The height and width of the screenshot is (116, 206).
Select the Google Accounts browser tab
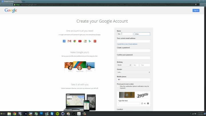tap(11, 1)
